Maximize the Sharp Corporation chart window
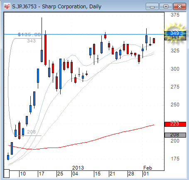The image size is (189, 180). pyautogui.click(x=166, y=7)
